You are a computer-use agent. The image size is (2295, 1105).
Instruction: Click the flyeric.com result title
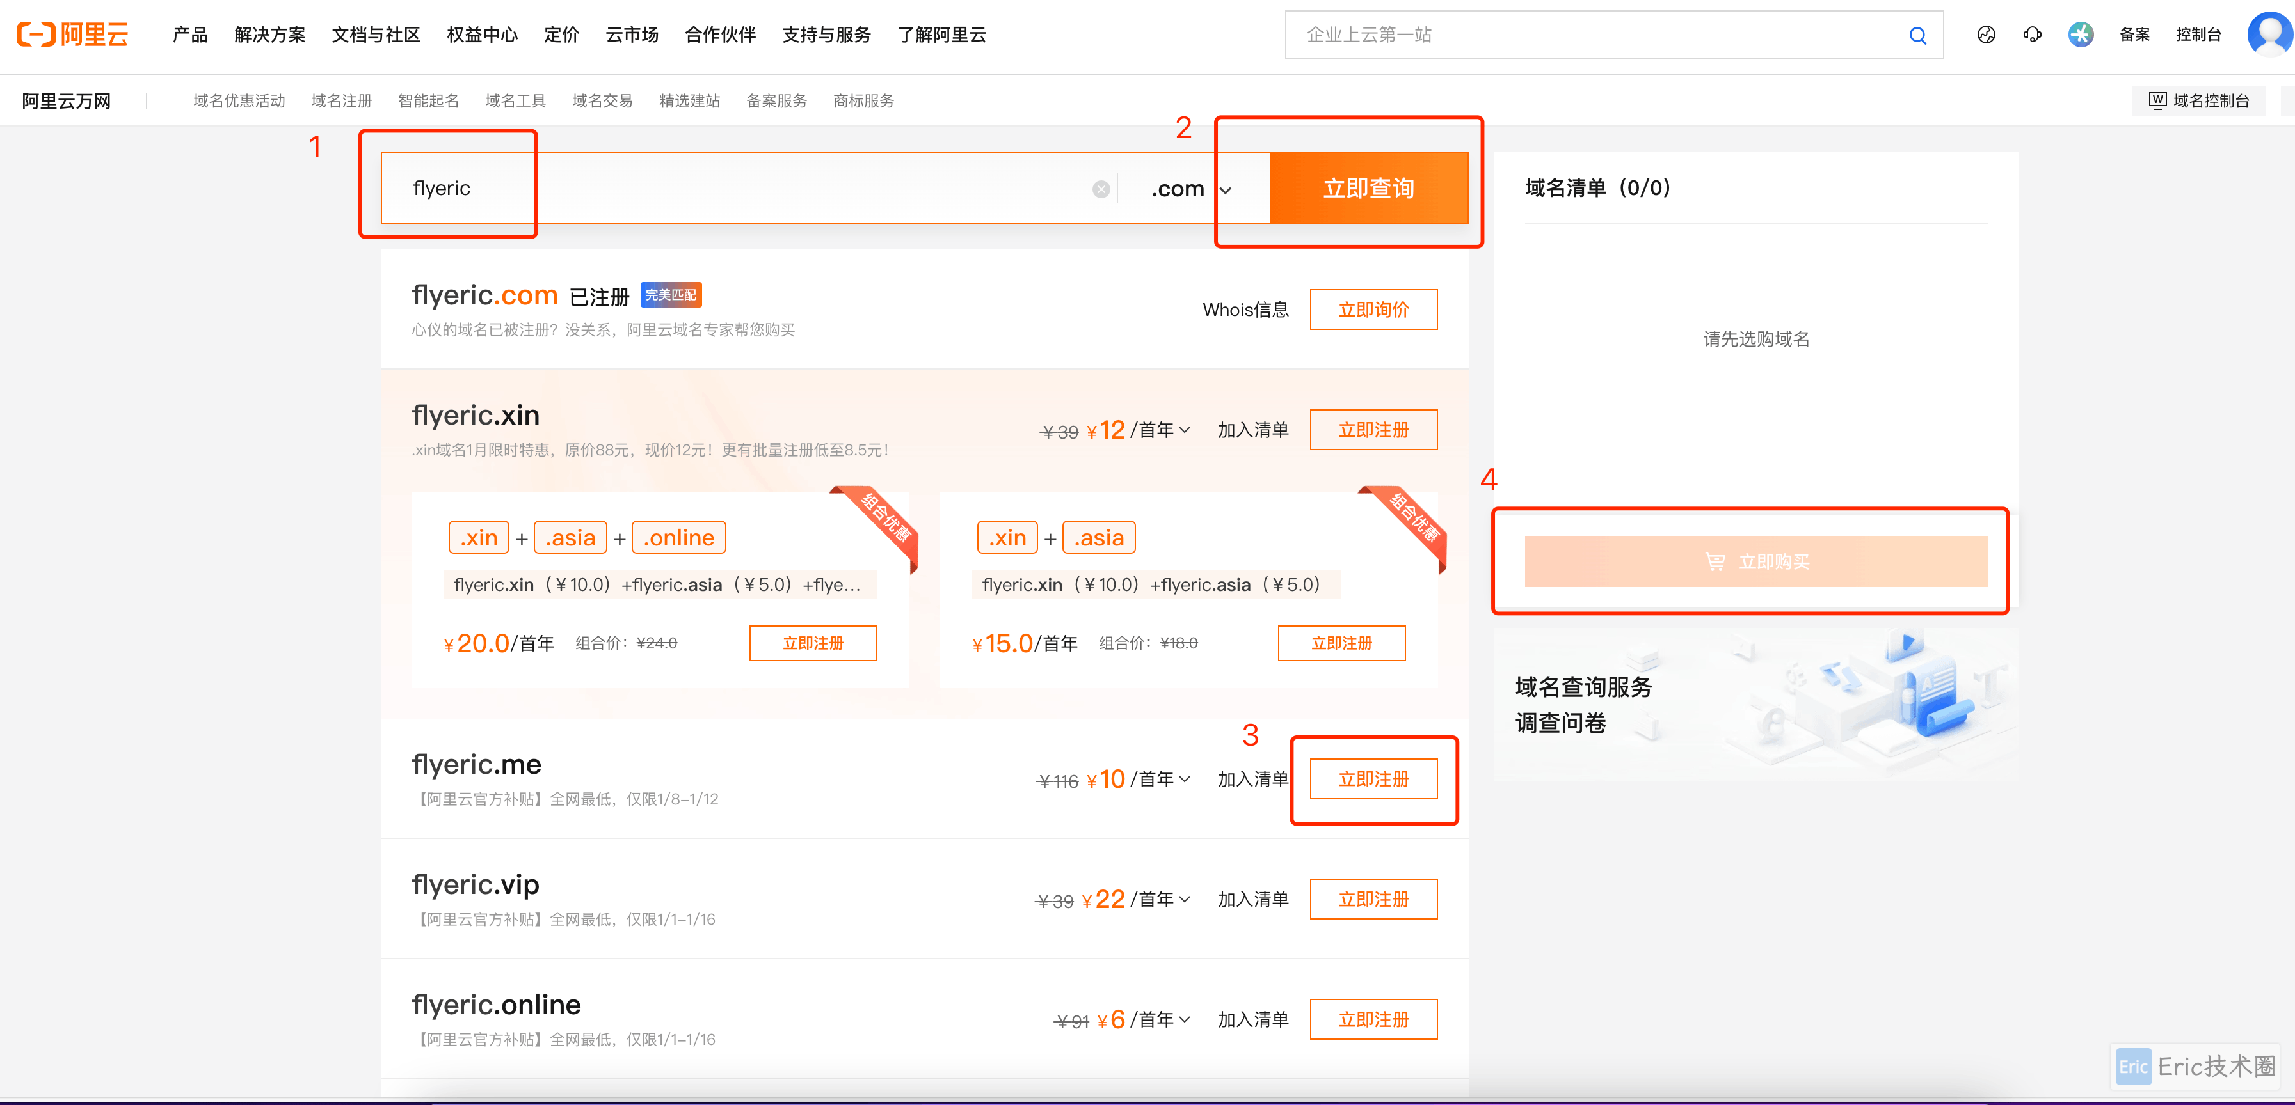[484, 295]
